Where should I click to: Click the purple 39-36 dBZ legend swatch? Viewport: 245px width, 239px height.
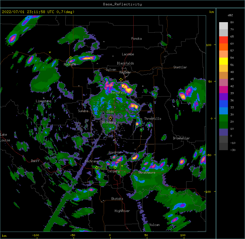pos(223,97)
